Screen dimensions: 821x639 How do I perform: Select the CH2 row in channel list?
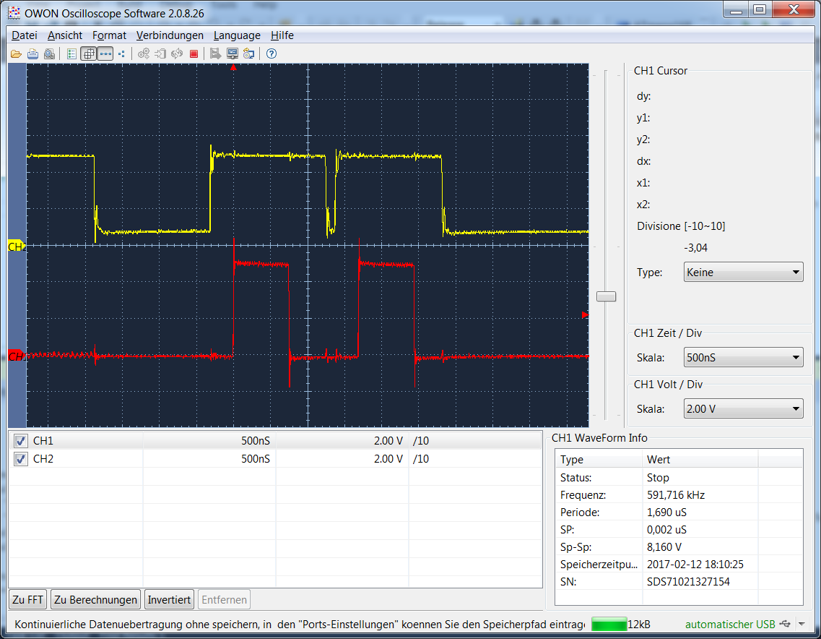tap(275, 459)
